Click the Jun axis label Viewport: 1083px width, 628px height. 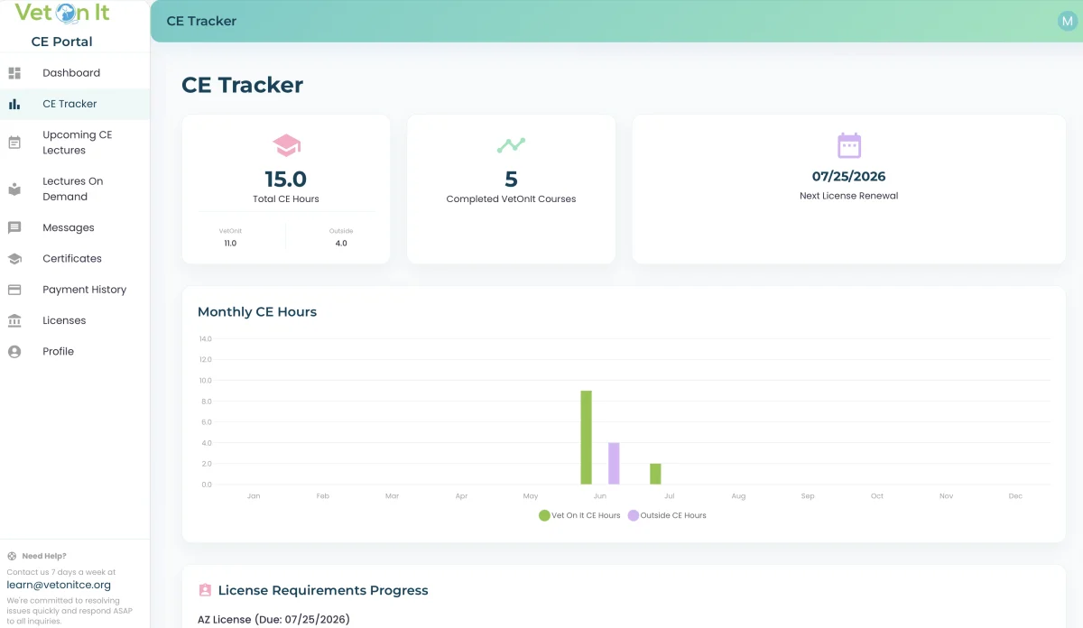599,496
